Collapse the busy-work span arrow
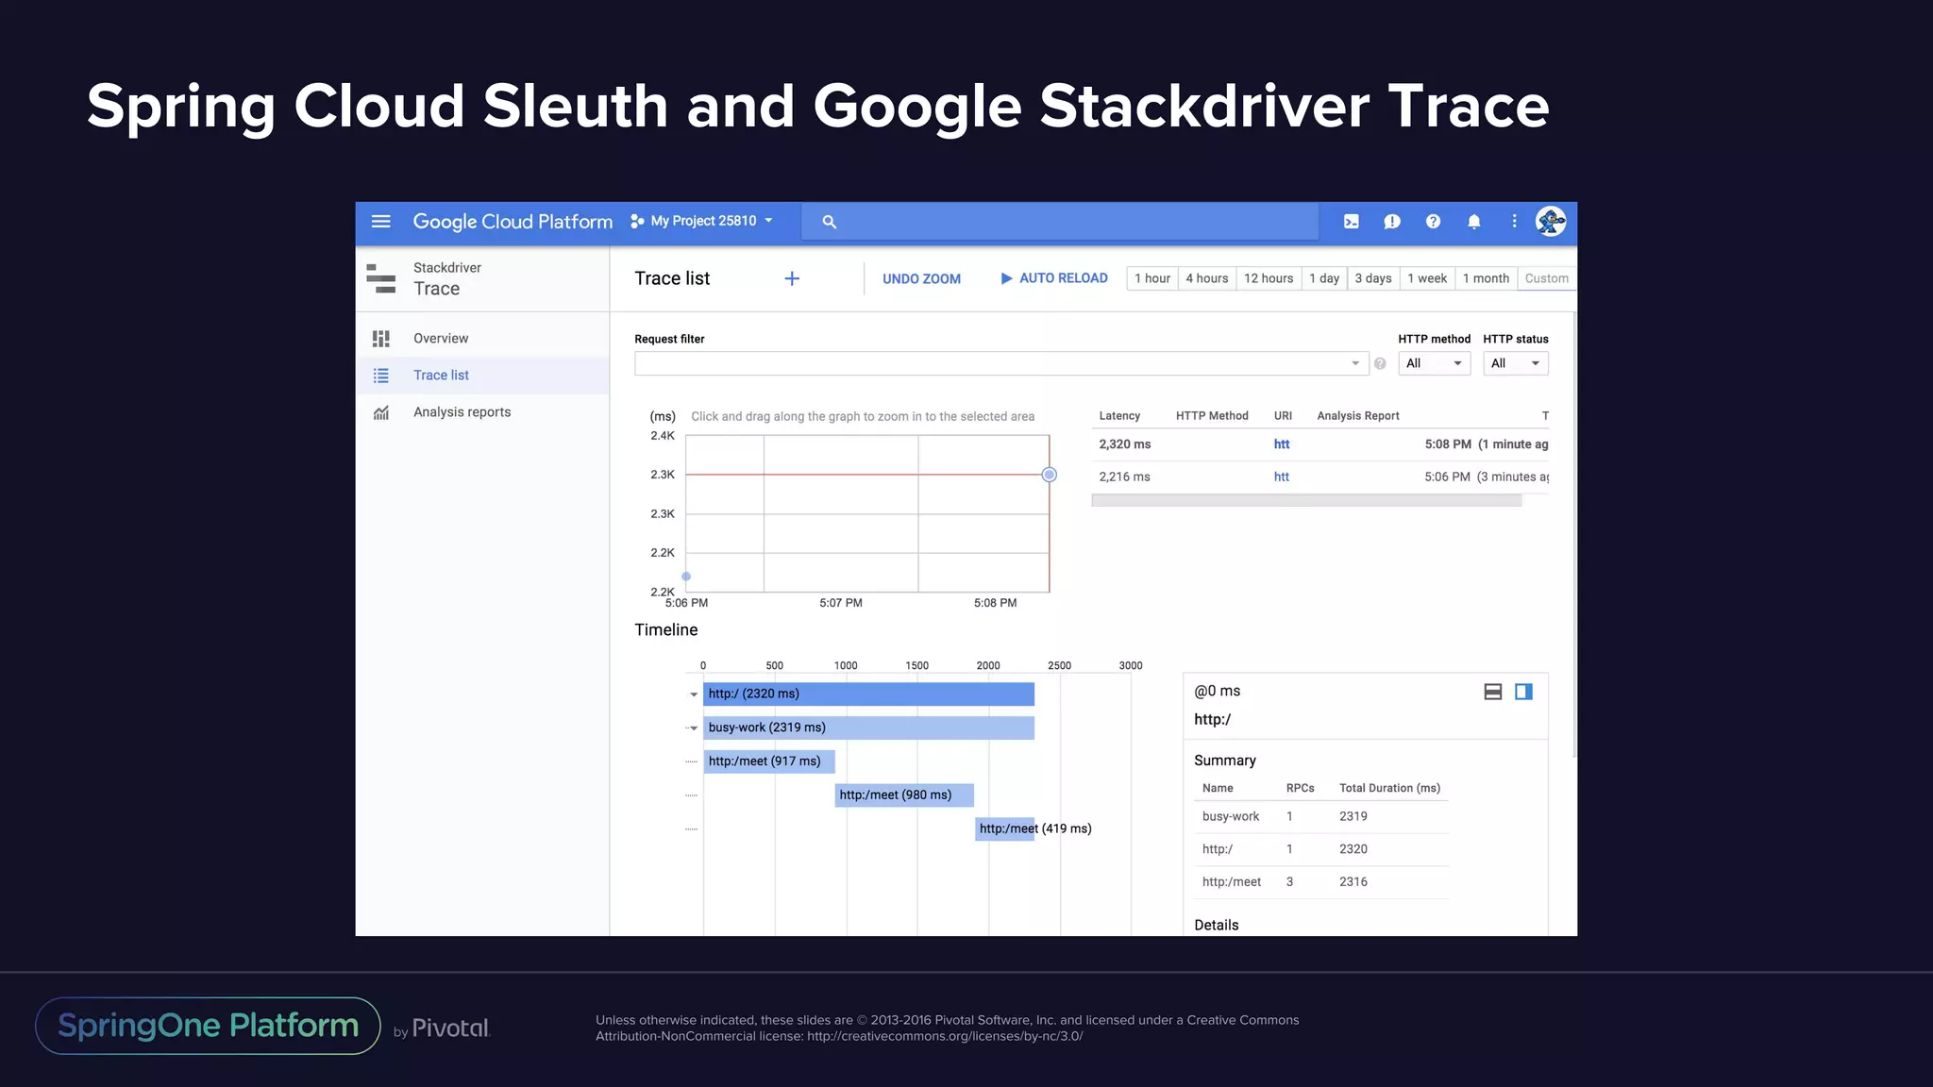1933x1087 pixels. coord(694,728)
